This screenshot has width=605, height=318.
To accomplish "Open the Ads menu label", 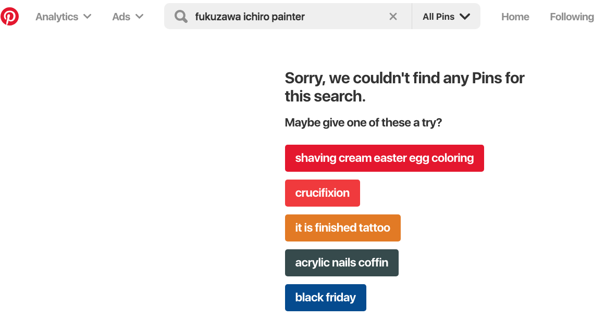I will (121, 17).
